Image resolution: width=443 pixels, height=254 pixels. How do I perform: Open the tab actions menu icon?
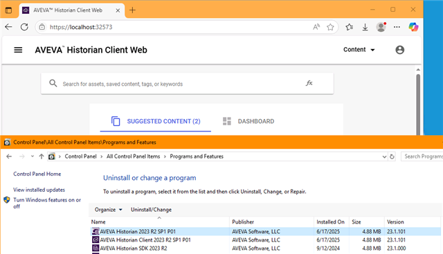click(8, 10)
